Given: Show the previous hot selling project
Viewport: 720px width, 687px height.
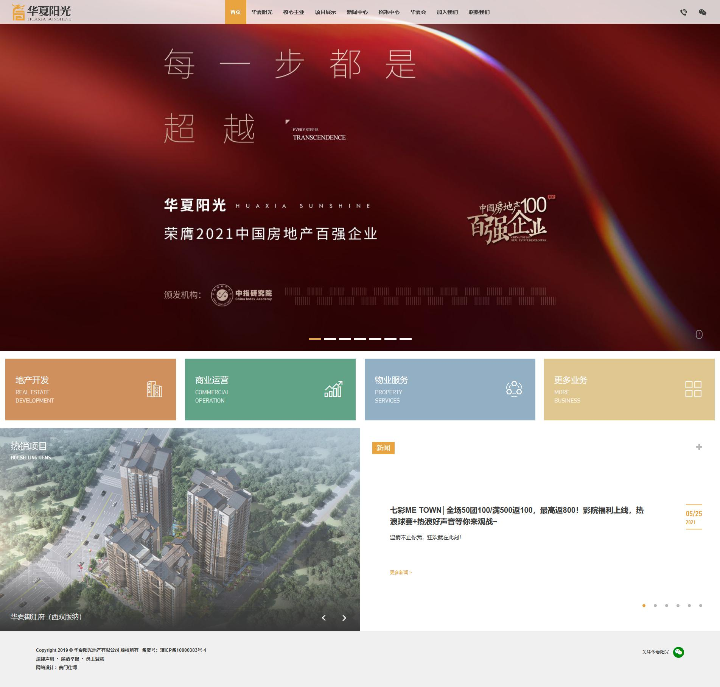Looking at the screenshot, I should (x=324, y=618).
